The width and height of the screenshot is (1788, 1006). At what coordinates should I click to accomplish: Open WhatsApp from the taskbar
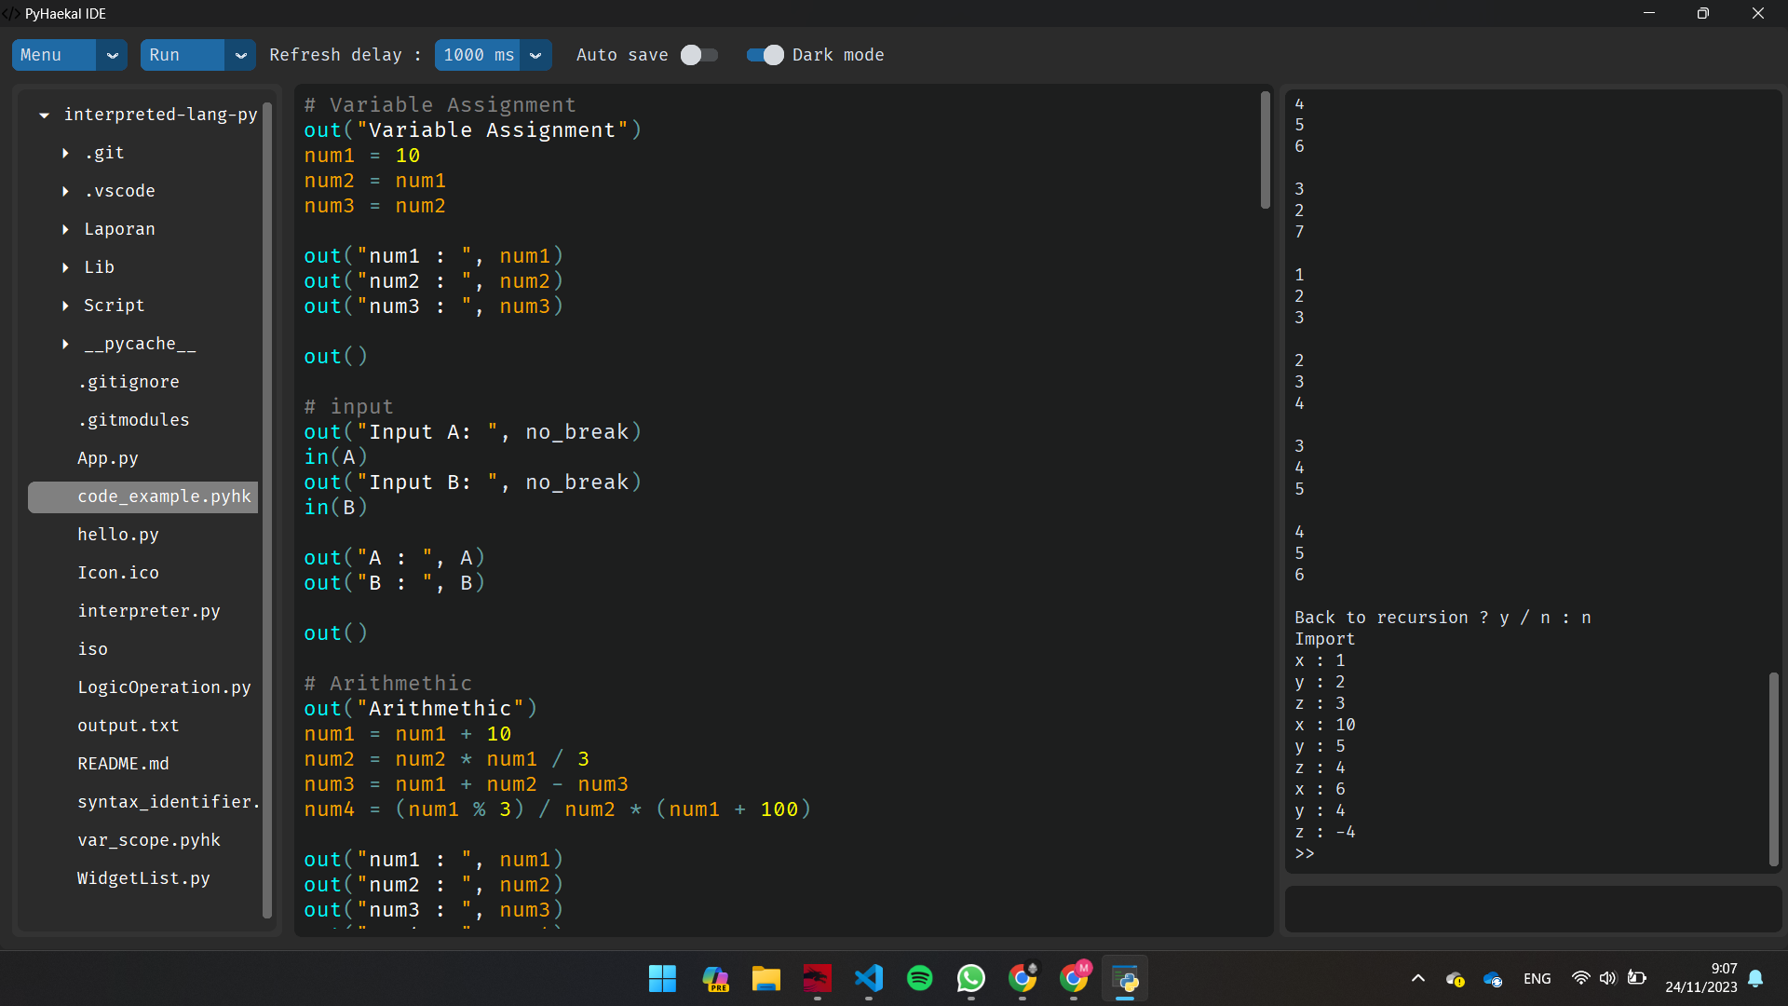(x=969, y=979)
